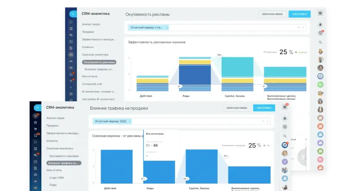Screen dimensions: 363x191
Task: Open tasks checkmark icon with badge in back sidebar
Action: (x=71, y=74)
